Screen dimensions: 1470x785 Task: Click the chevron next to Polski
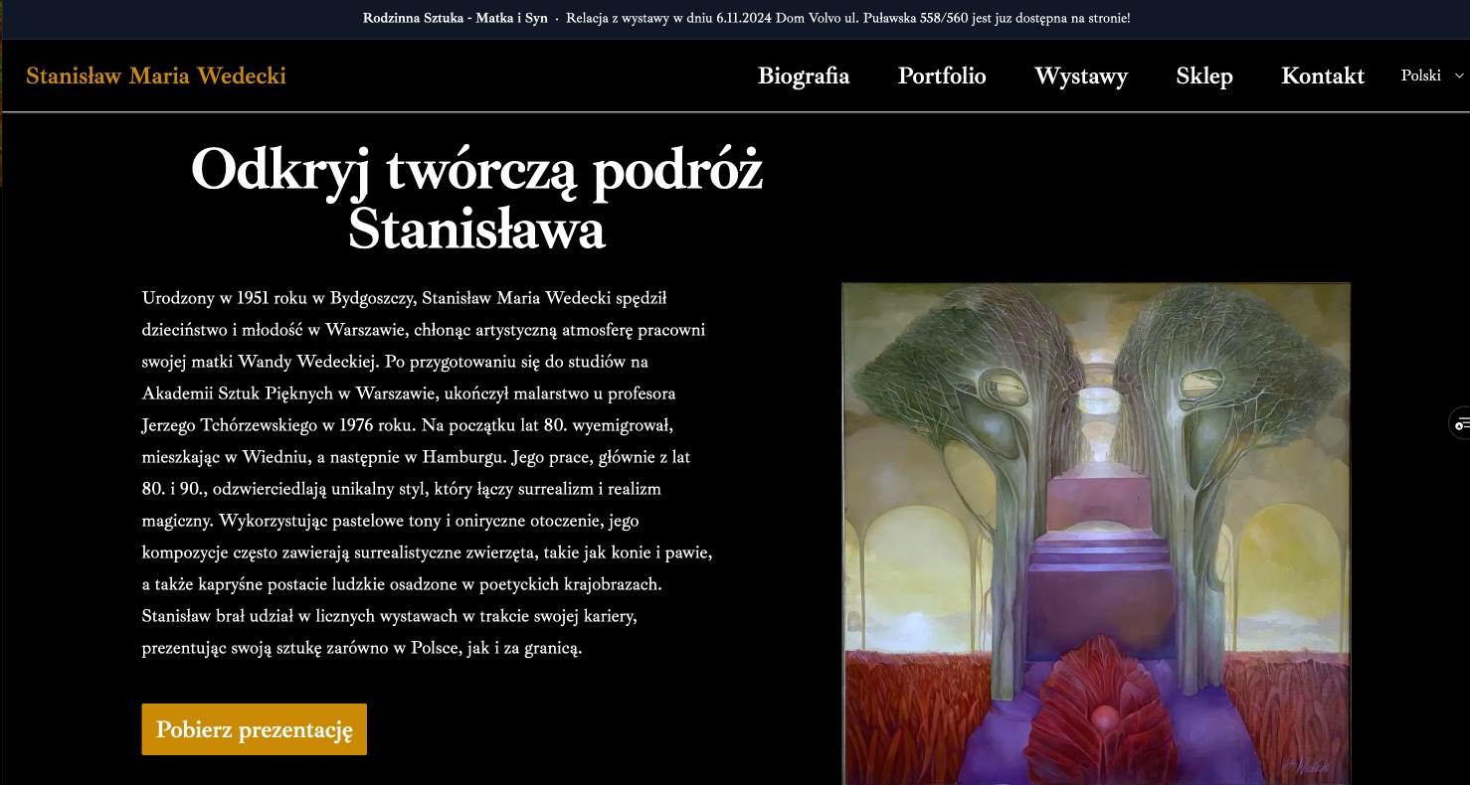coord(1460,75)
